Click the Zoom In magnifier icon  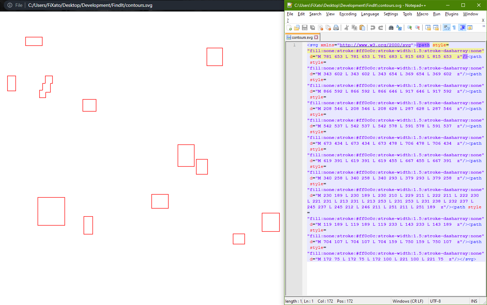pyautogui.click(x=410, y=28)
